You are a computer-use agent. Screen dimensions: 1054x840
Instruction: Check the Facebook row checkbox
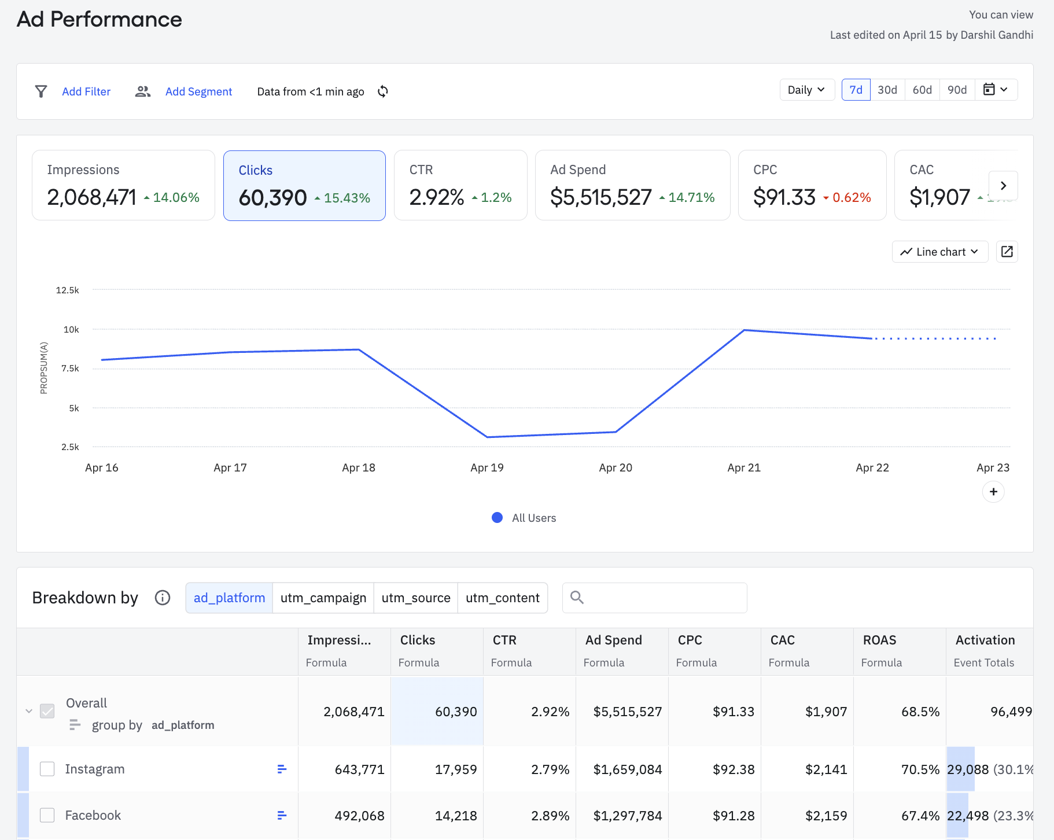[47, 815]
